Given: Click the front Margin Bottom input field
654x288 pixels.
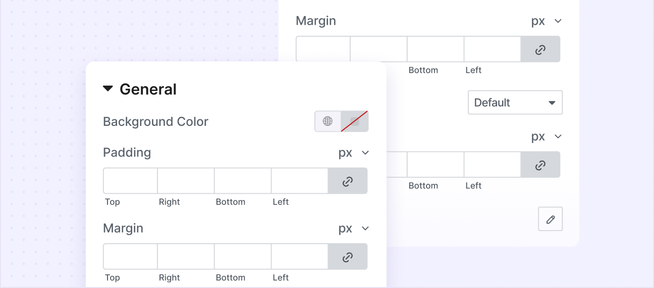Looking at the screenshot, I should coord(243,257).
